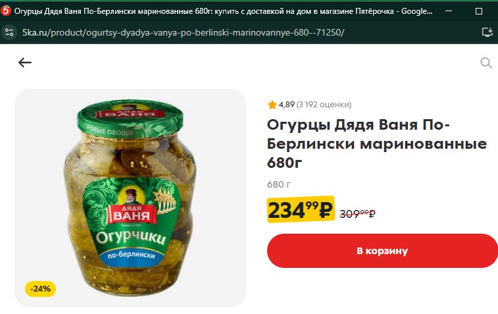
Task: Minimize the browser window
Action: [449, 11]
